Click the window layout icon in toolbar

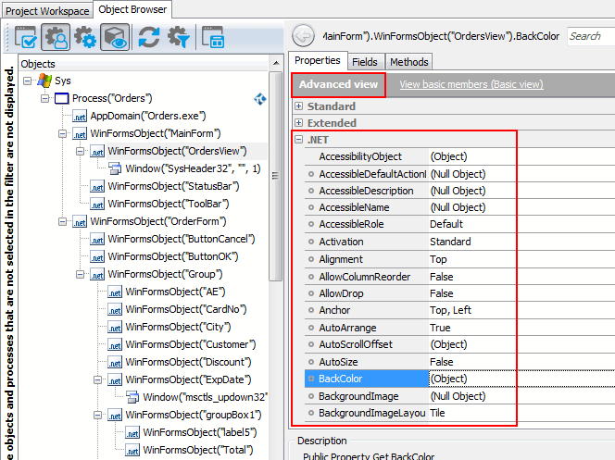pyautogui.click(x=212, y=38)
